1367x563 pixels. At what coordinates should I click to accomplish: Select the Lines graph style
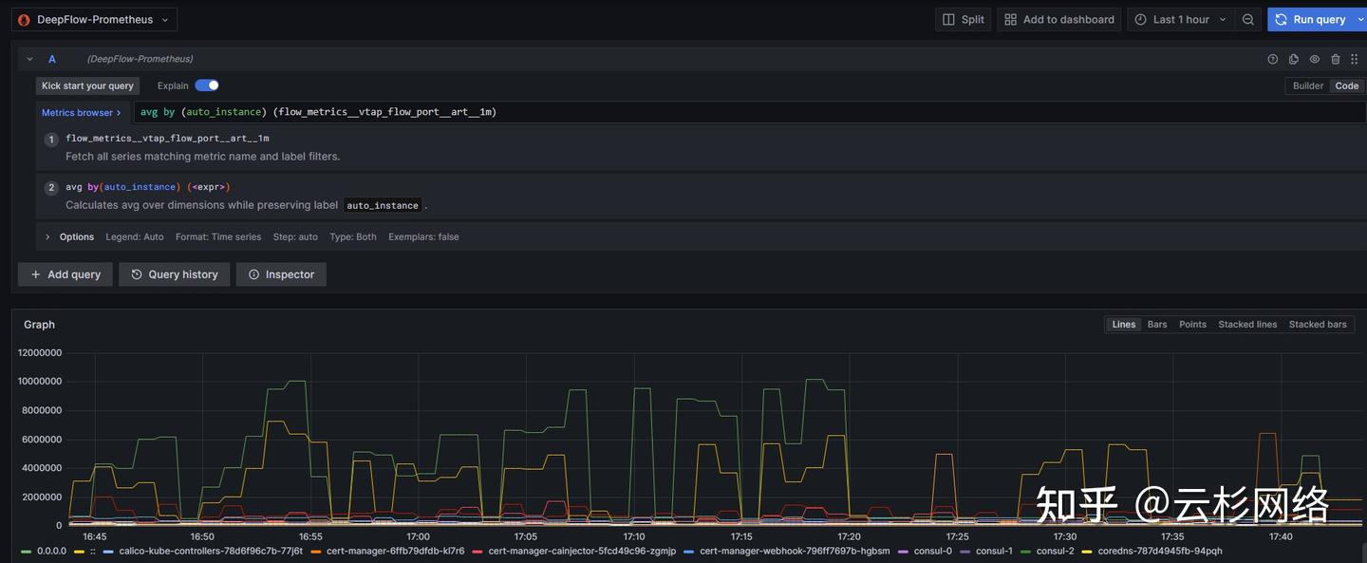pyautogui.click(x=1124, y=325)
